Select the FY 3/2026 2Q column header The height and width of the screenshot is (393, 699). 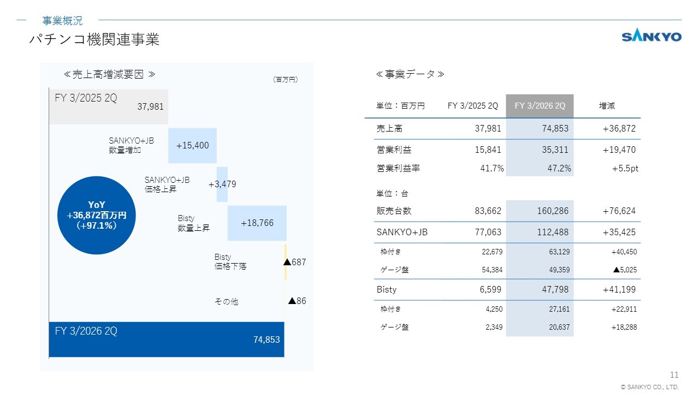pos(540,106)
